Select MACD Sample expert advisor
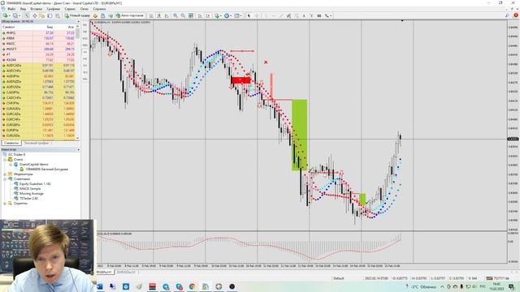520x292 pixels. (30, 189)
